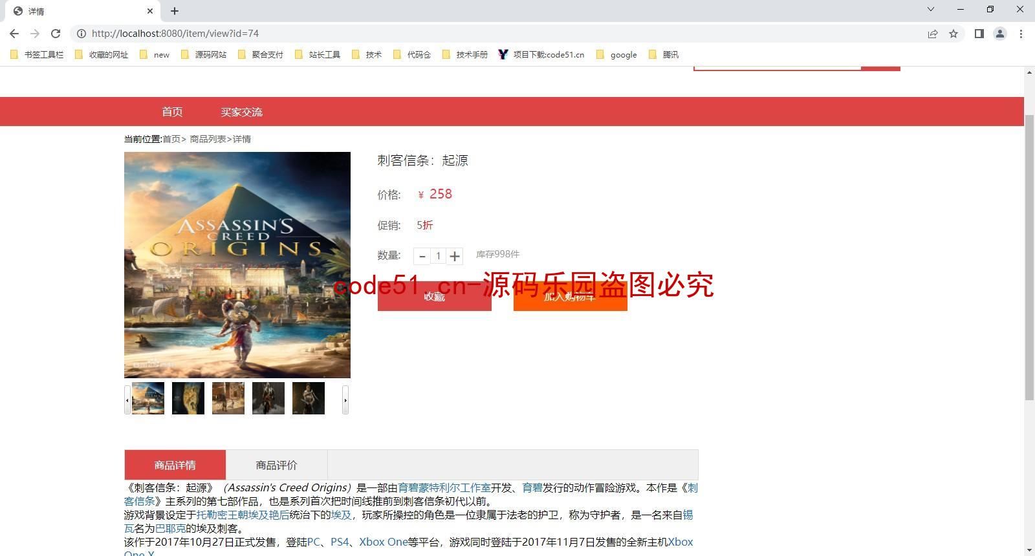Open the 代码仓 bookmark folder

[x=412, y=54]
